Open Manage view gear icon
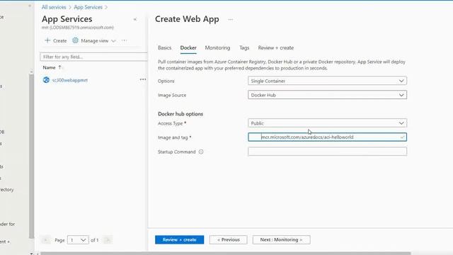Screen dimensions: 453x255 [x=75, y=40]
